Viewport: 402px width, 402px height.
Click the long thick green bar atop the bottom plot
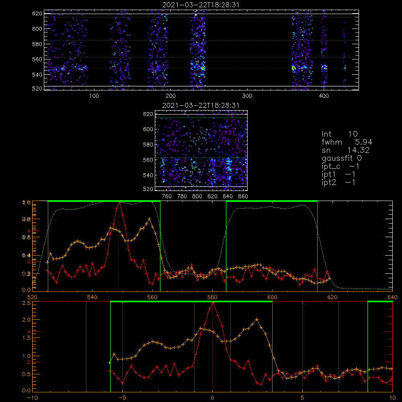click(191, 302)
